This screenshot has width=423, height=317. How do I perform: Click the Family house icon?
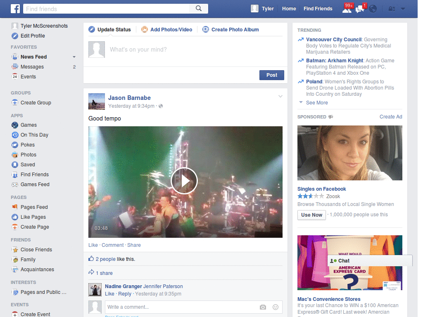pos(15,260)
